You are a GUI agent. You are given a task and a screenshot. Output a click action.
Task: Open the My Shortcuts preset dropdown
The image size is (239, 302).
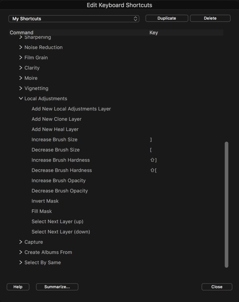tap(74, 19)
